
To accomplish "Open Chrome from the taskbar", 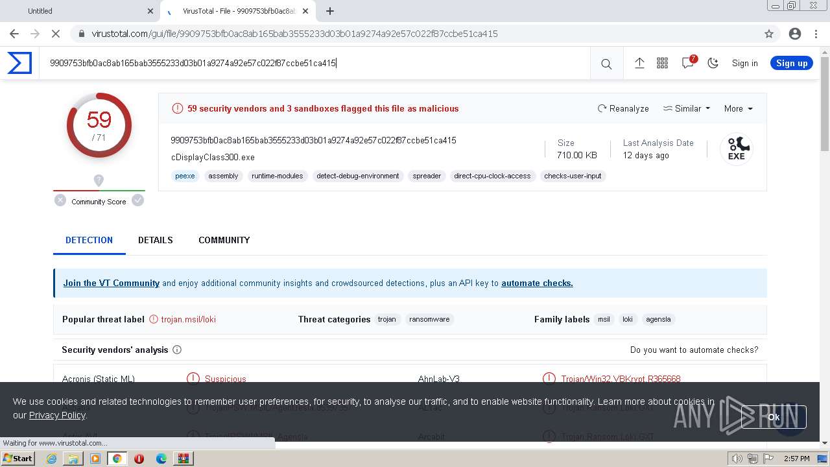I will 117,459.
